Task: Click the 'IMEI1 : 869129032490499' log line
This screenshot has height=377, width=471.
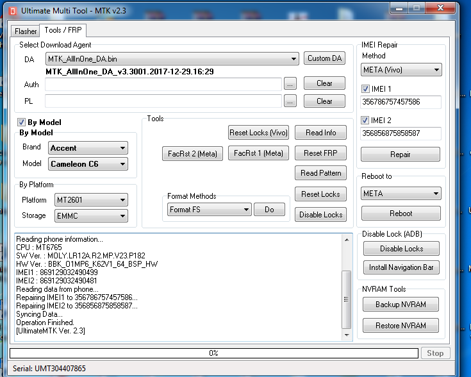Action: (57, 272)
